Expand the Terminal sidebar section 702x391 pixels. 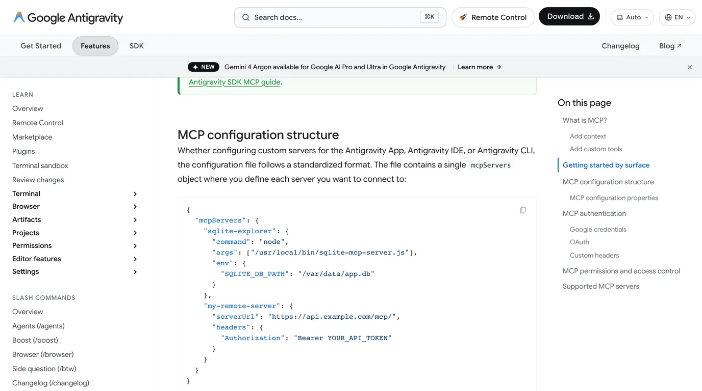[x=75, y=193]
